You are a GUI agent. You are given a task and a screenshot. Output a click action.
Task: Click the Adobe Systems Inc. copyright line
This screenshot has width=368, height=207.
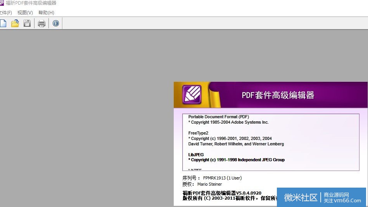(228, 122)
